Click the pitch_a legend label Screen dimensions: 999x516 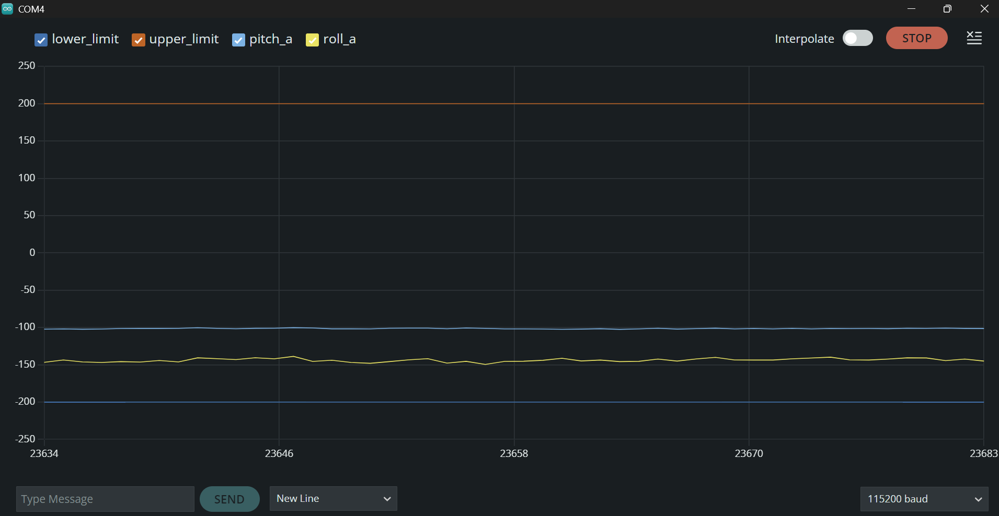270,39
